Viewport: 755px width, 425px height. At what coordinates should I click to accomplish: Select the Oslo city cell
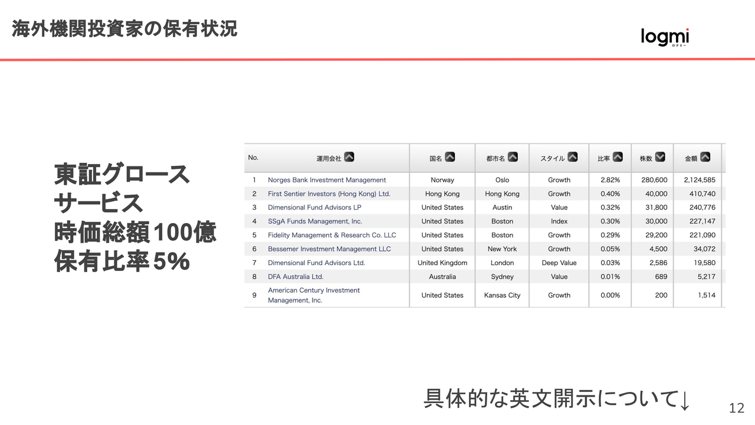[502, 180]
